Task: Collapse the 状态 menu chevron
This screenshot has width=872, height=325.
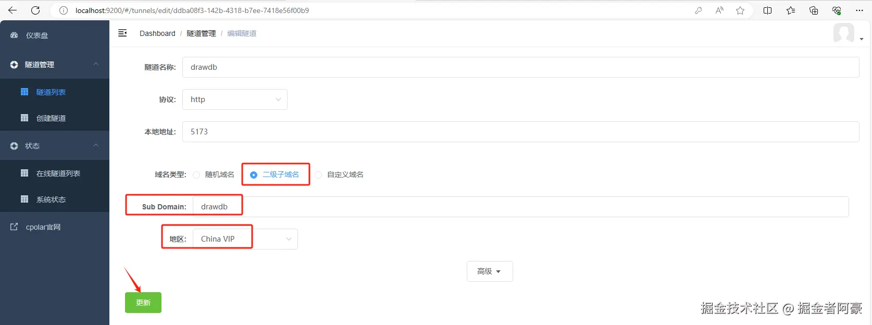Action: click(x=96, y=145)
